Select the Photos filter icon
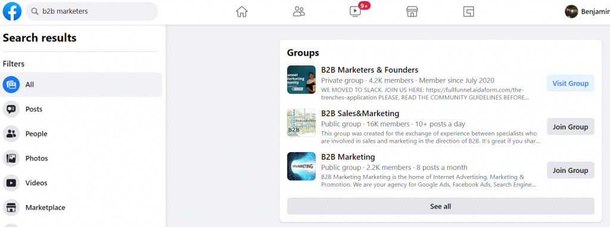The image size is (610, 227). coord(11,158)
